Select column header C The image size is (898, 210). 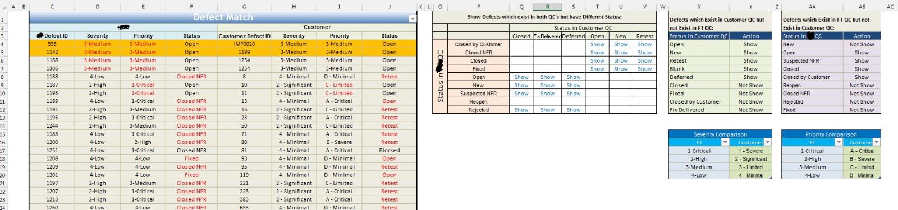[x=52, y=7]
